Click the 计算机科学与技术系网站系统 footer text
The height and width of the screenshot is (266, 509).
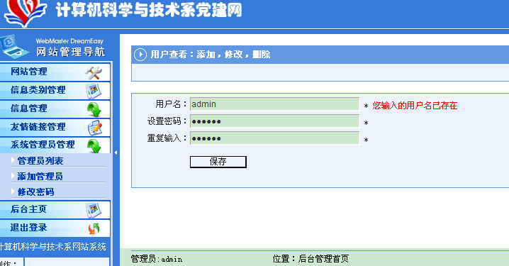[53, 247]
